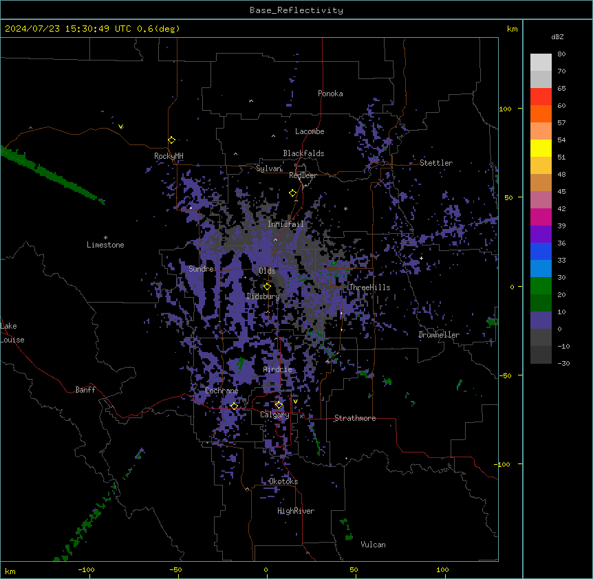Click the Ponoka city label

coord(330,94)
